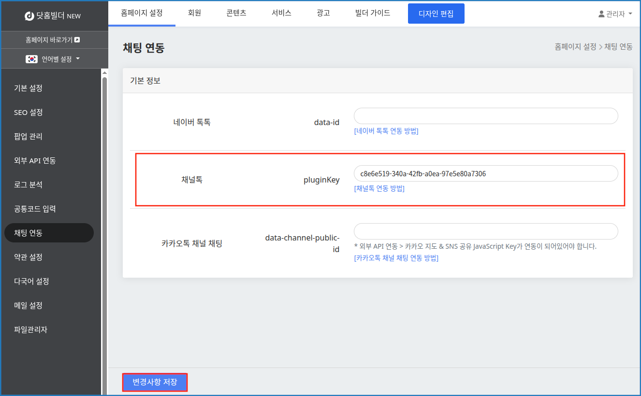Open the 네이버 톡톡 연동 방법 link
The height and width of the screenshot is (396, 641).
(x=386, y=131)
